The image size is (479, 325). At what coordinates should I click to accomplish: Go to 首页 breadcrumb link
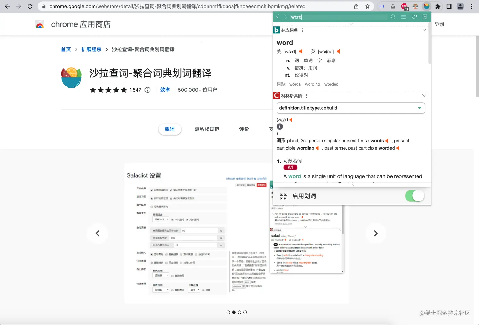(66, 49)
